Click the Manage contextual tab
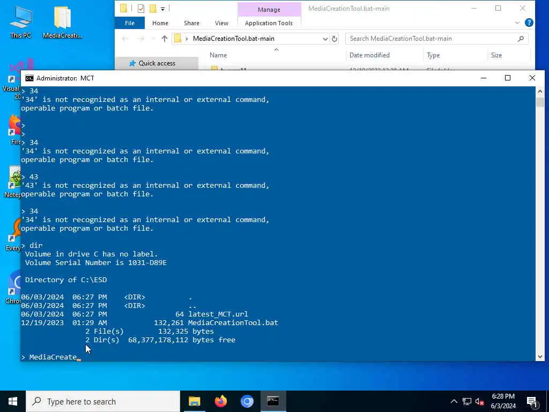This screenshot has height=412, width=549. (269, 10)
